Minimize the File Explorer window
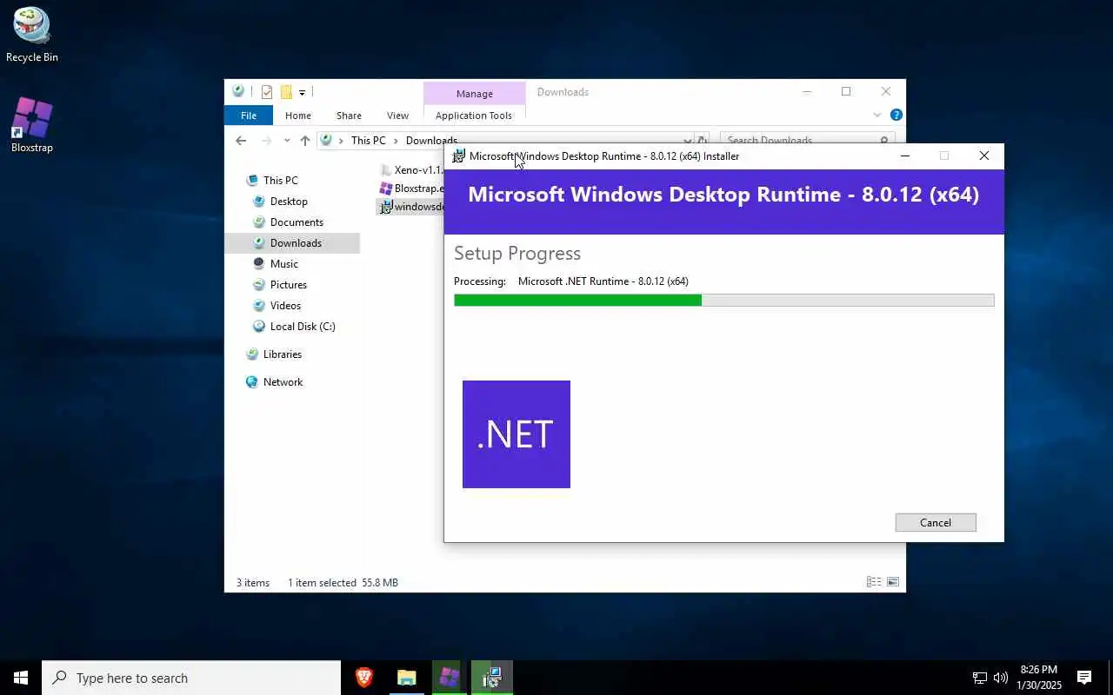Screen dimensions: 1113x695 [807, 91]
